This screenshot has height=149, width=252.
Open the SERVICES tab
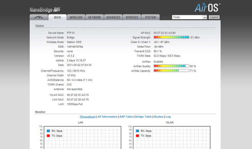pyautogui.click(x=132, y=17)
